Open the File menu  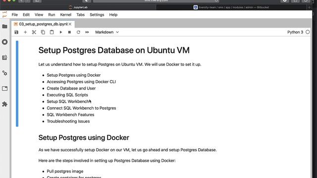point(14,15)
